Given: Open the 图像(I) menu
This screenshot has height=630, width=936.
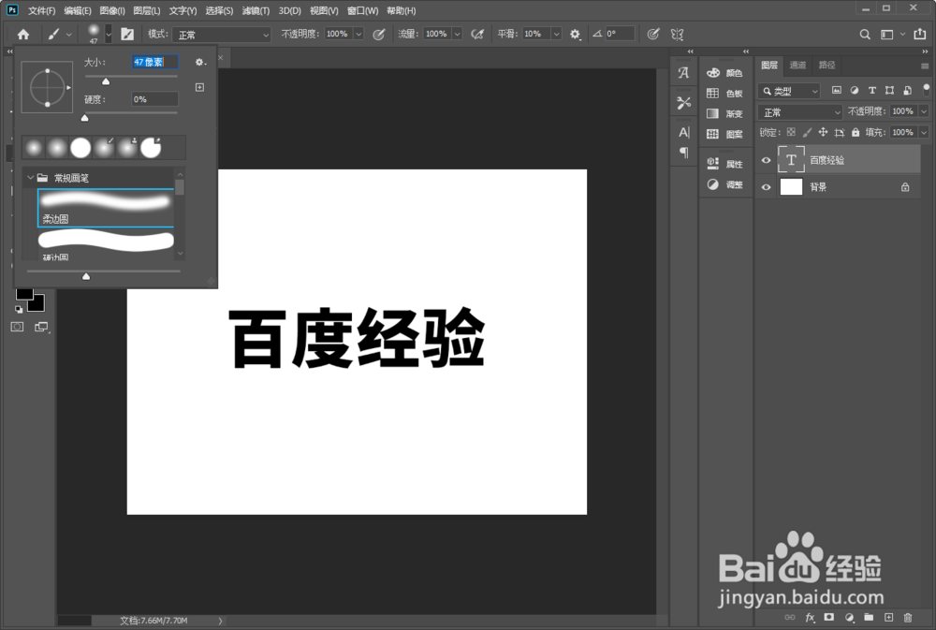Looking at the screenshot, I should point(112,10).
